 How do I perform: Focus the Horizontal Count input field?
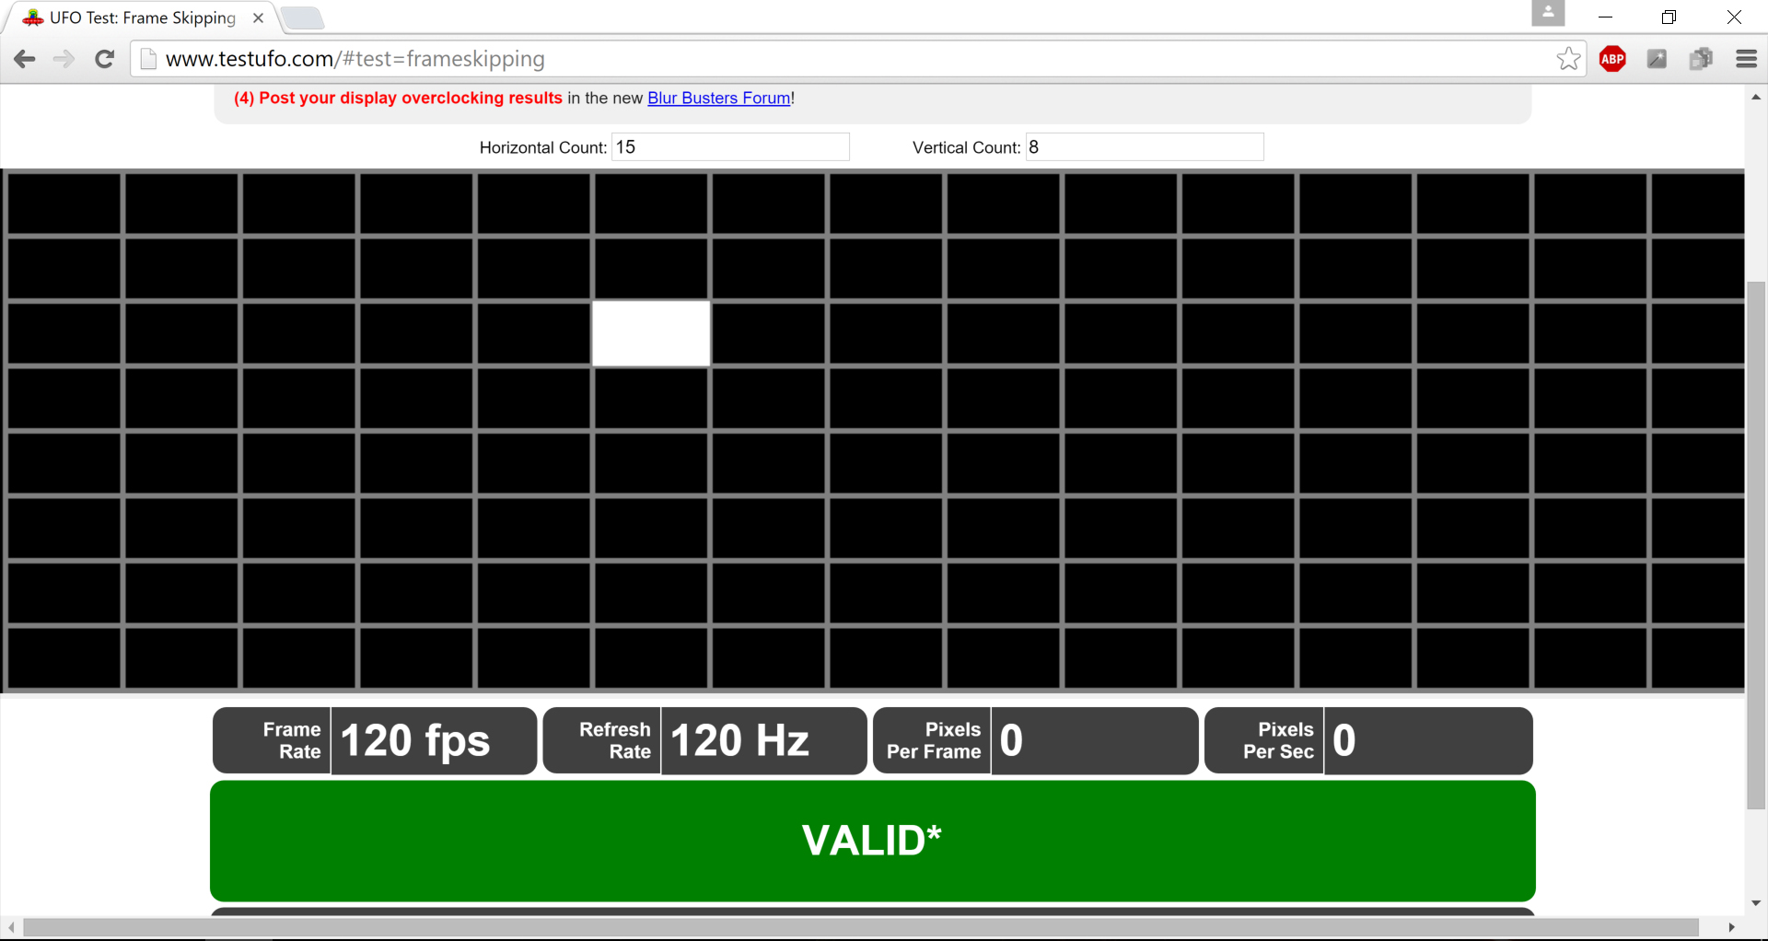(730, 147)
